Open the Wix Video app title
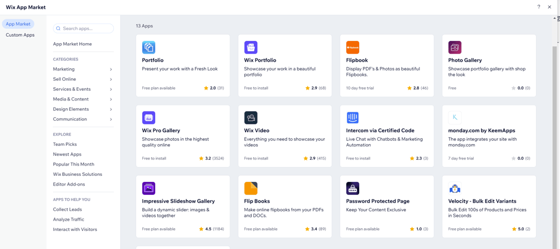 click(x=257, y=131)
